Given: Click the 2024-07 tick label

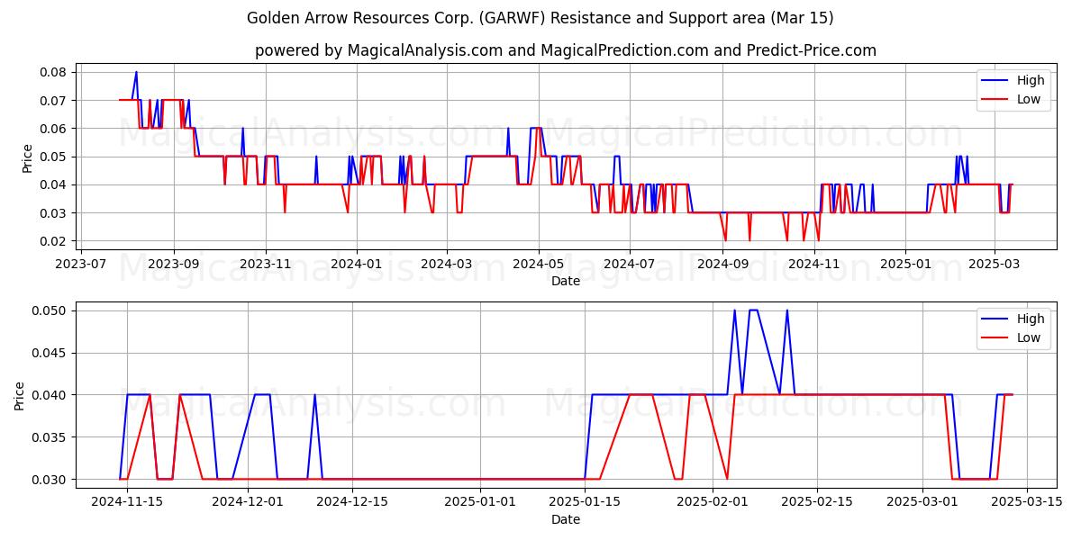Looking at the screenshot, I should coord(629,264).
